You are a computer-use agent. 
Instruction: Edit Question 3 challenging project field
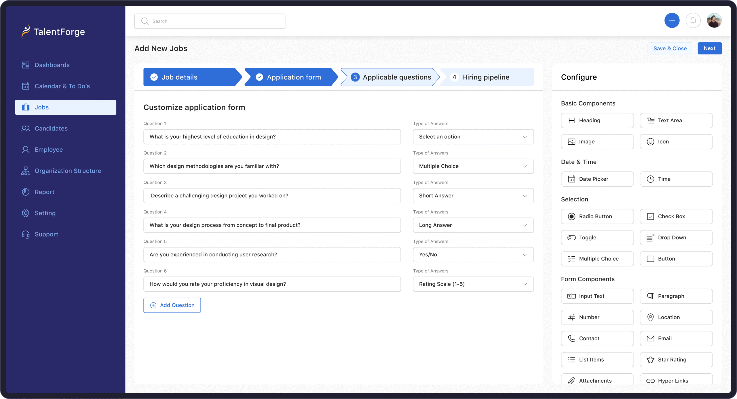point(272,196)
